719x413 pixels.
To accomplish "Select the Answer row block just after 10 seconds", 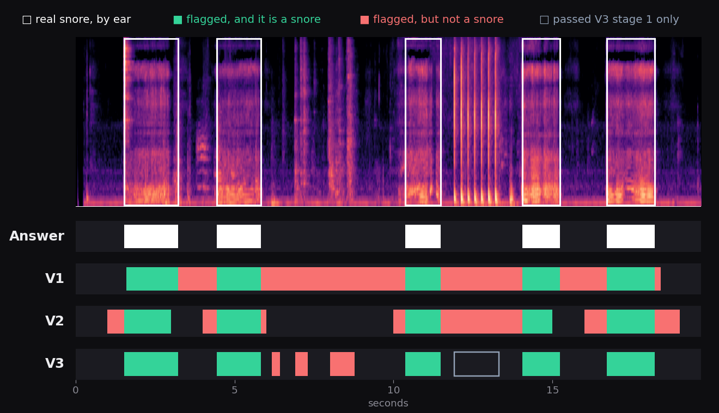I will (423, 237).
